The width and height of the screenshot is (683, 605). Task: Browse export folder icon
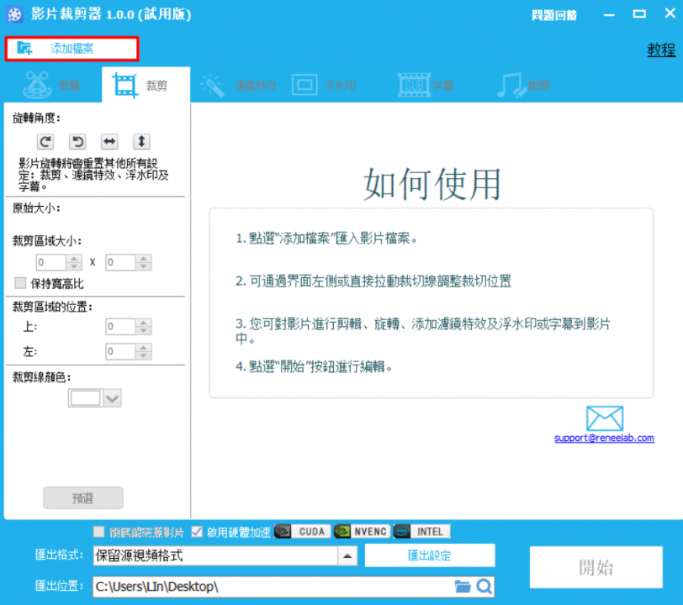point(463,587)
